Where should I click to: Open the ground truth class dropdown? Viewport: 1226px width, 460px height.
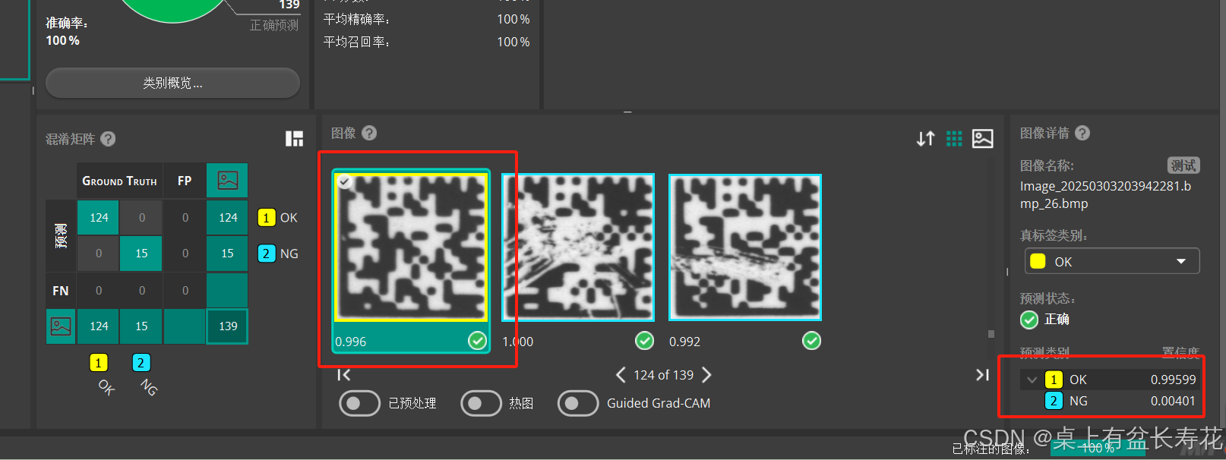pyautogui.click(x=1112, y=261)
